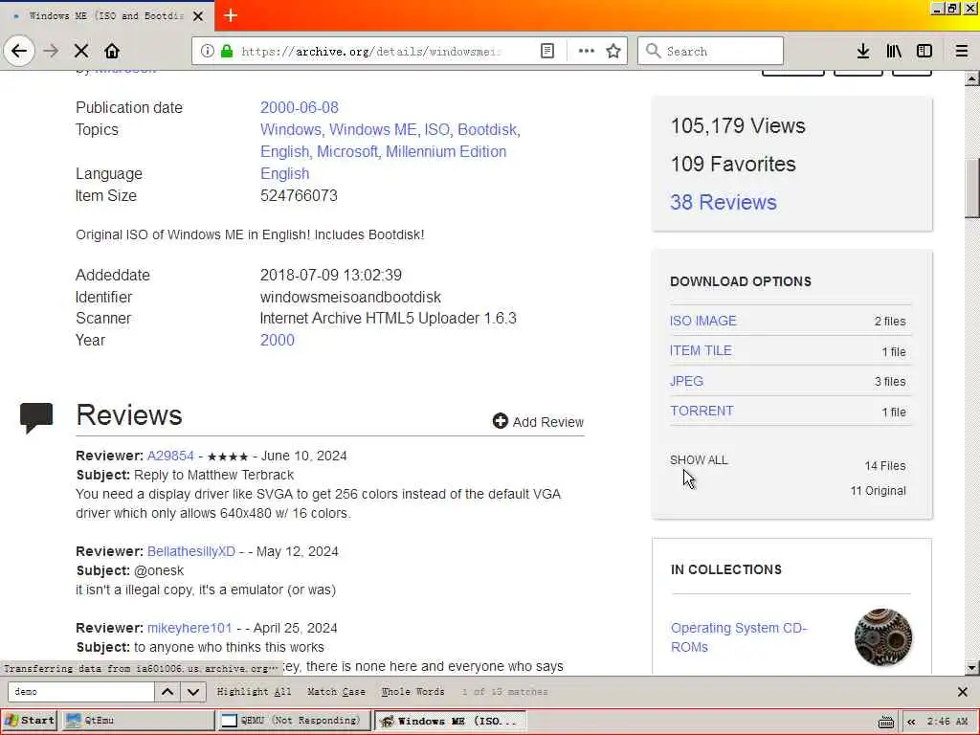This screenshot has height=735, width=980.
Task: Download the TORRENT option
Action: click(x=702, y=412)
